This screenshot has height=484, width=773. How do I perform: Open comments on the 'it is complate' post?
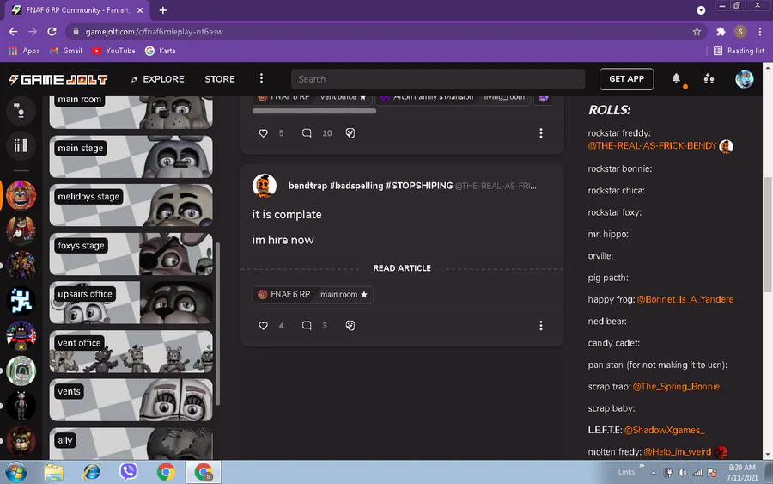click(x=307, y=326)
